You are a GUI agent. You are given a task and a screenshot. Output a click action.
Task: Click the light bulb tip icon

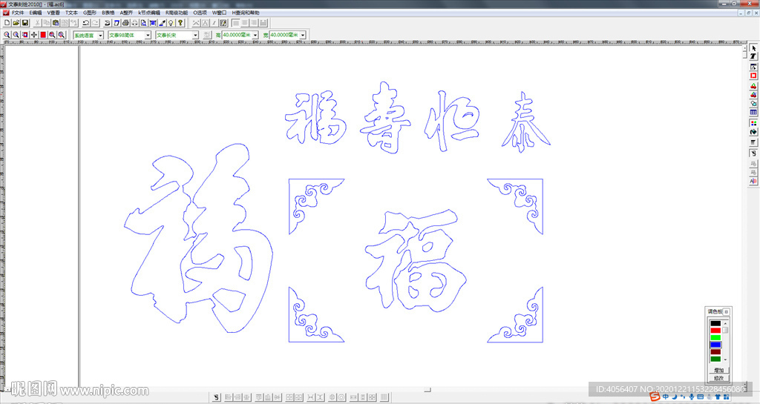[171, 23]
